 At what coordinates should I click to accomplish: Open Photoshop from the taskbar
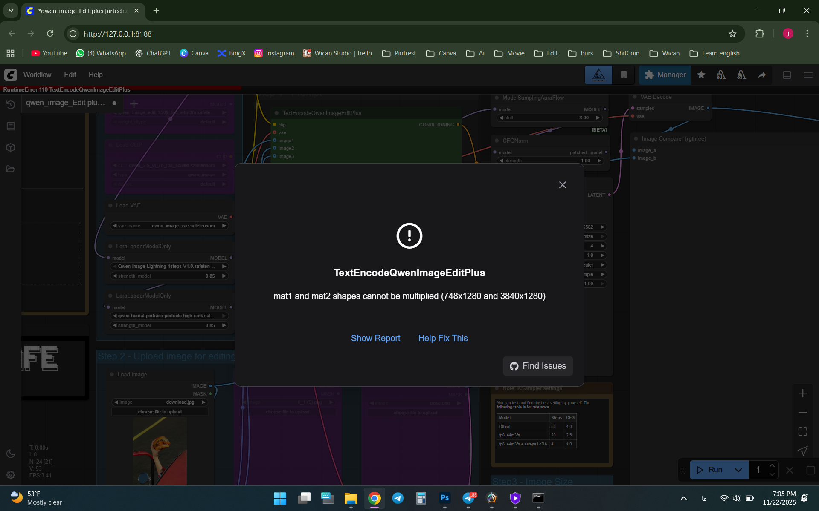coord(444,498)
